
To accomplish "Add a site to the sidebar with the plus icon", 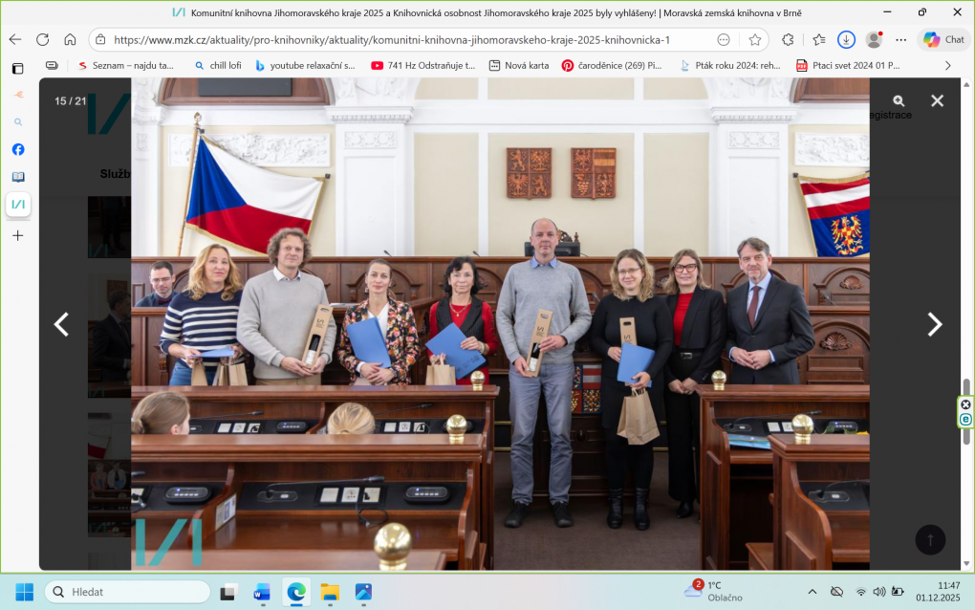I will (x=17, y=235).
